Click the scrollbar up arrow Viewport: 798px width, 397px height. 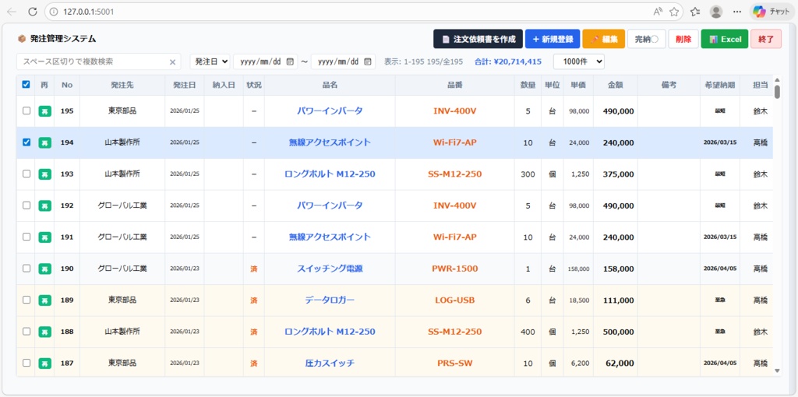[777, 80]
